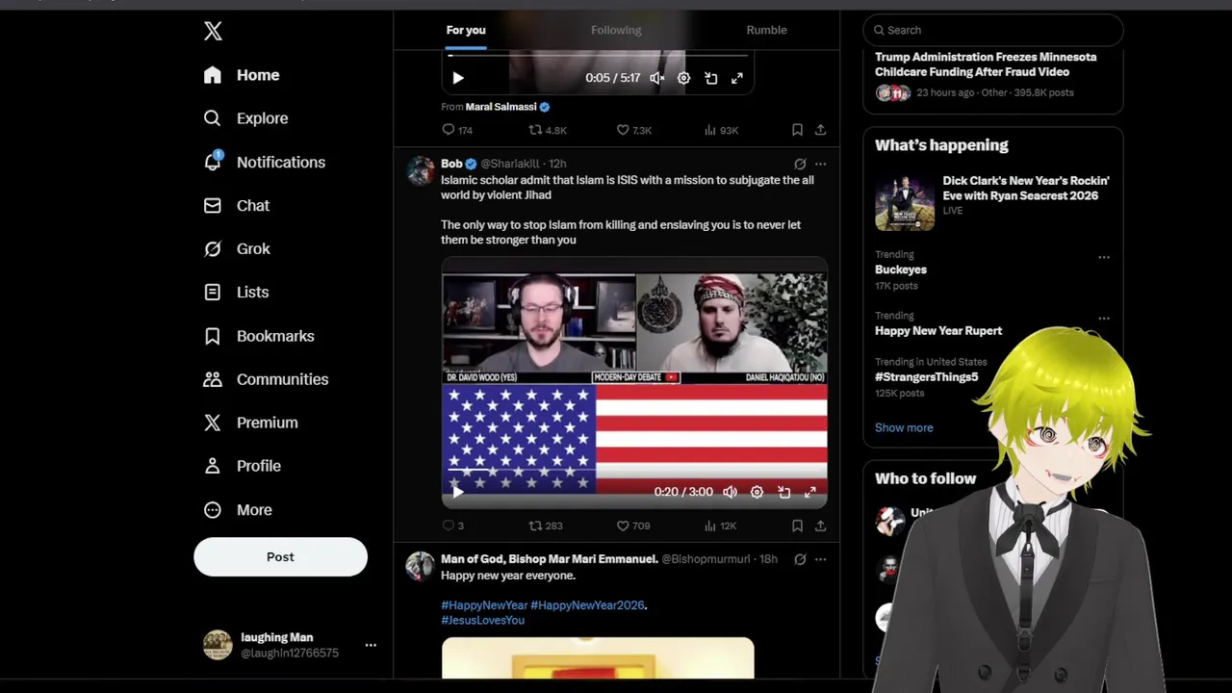Open Lists page
The height and width of the screenshot is (693, 1232).
pyautogui.click(x=236, y=292)
